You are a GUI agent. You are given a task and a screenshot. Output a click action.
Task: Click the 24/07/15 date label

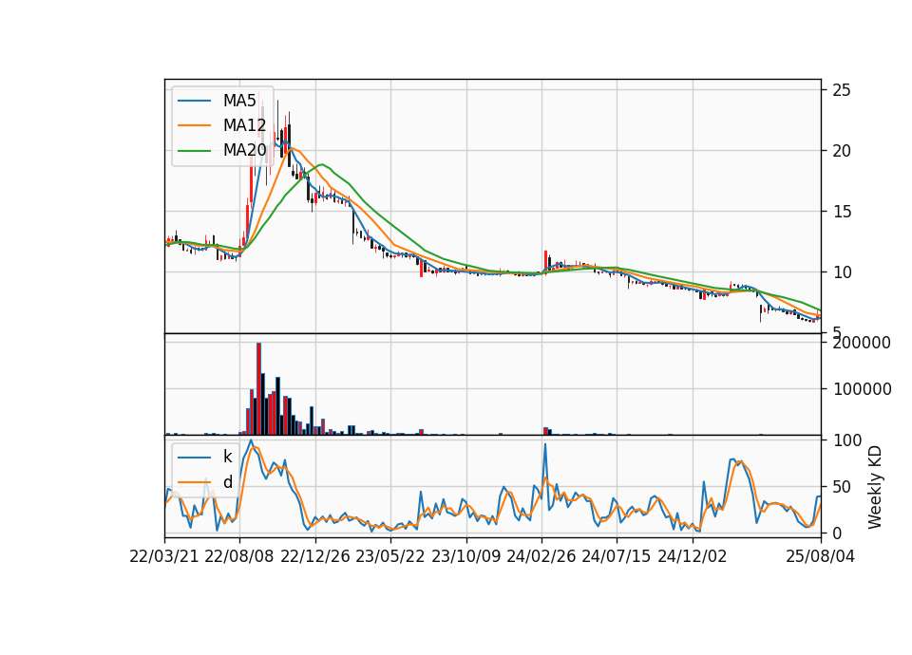coord(616,556)
